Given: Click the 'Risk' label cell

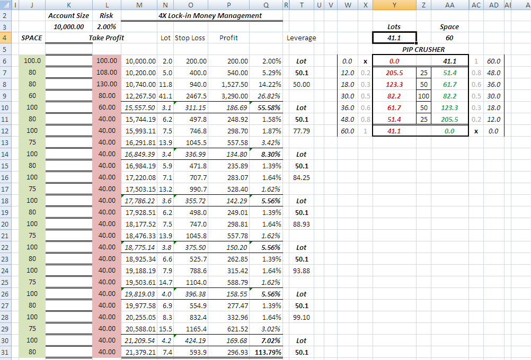Looking at the screenshot, I should pos(107,15).
